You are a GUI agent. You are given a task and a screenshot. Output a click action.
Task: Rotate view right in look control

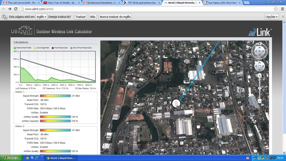point(263,51)
